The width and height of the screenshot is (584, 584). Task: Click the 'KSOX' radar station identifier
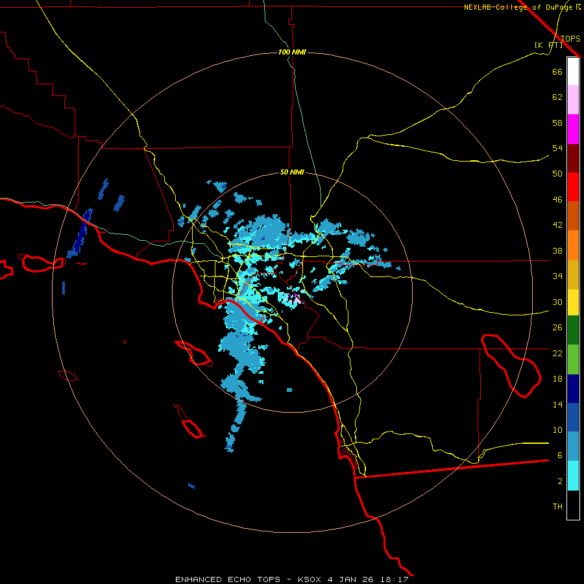pyautogui.click(x=309, y=579)
